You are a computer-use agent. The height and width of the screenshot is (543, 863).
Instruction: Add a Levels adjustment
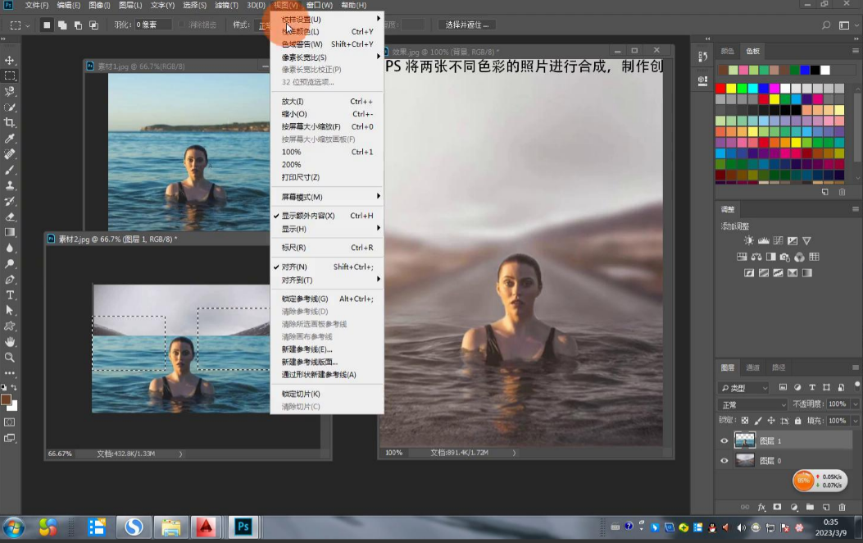click(763, 240)
